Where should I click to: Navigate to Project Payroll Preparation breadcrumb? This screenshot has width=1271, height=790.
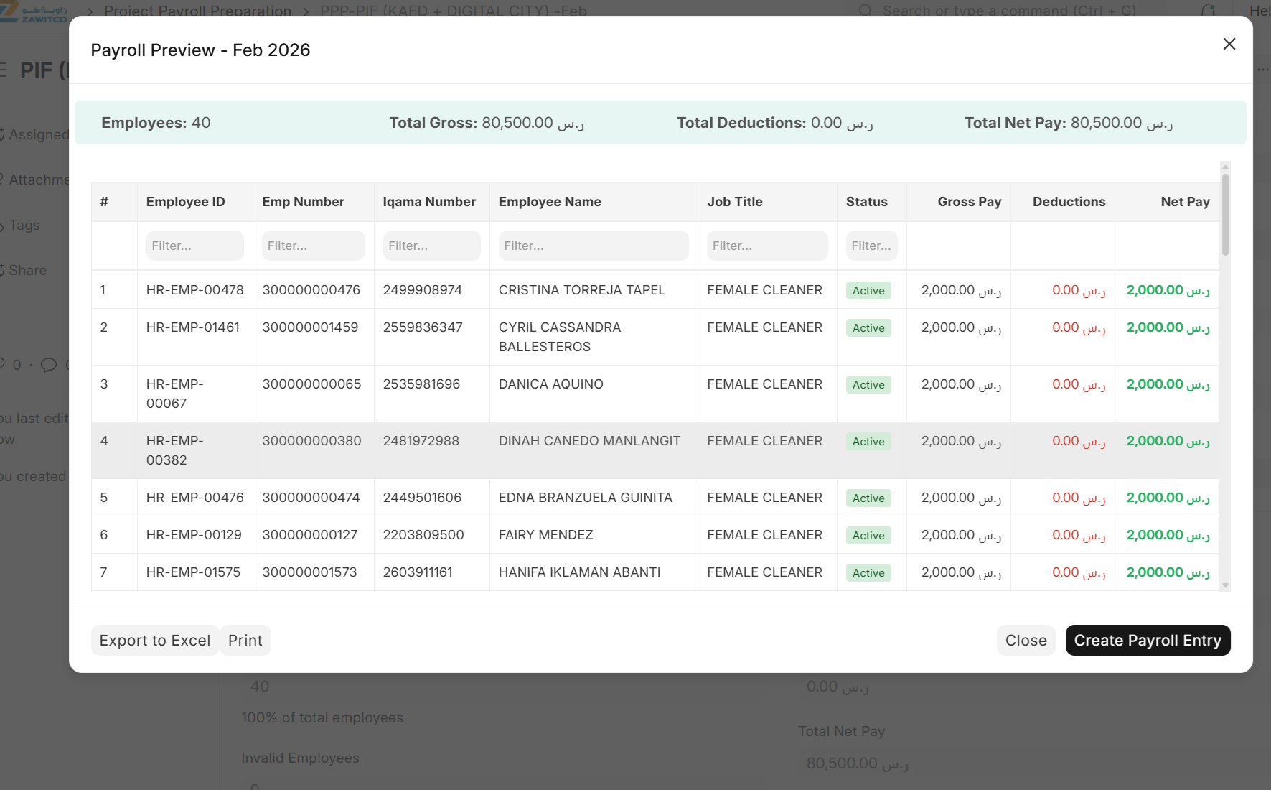[198, 11]
